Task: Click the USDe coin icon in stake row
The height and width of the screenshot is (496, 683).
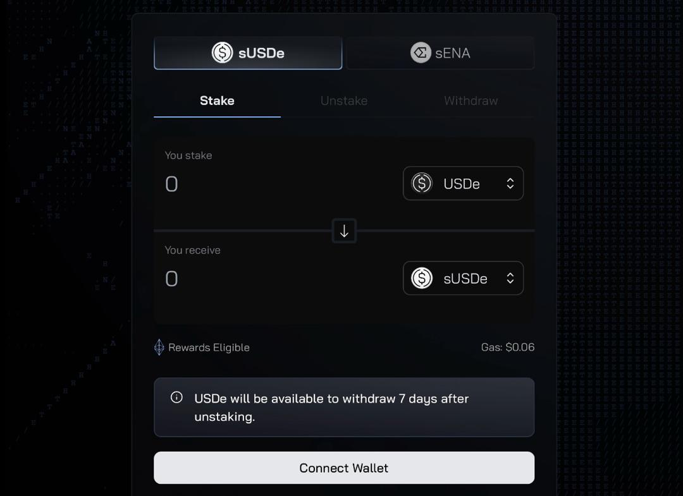Action: [421, 183]
